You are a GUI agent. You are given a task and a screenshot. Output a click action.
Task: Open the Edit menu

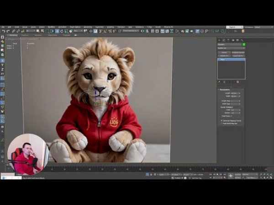(x=10, y=27)
